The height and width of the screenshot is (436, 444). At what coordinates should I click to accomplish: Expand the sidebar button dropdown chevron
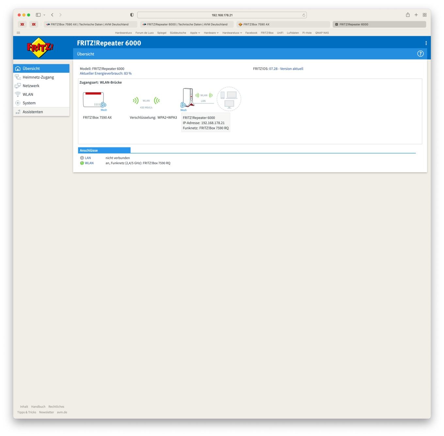[x=44, y=15]
